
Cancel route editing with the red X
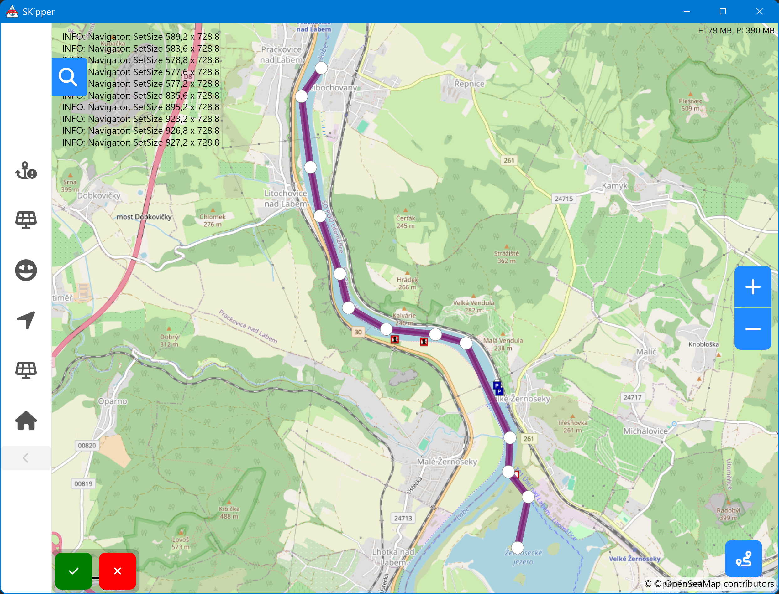click(118, 571)
